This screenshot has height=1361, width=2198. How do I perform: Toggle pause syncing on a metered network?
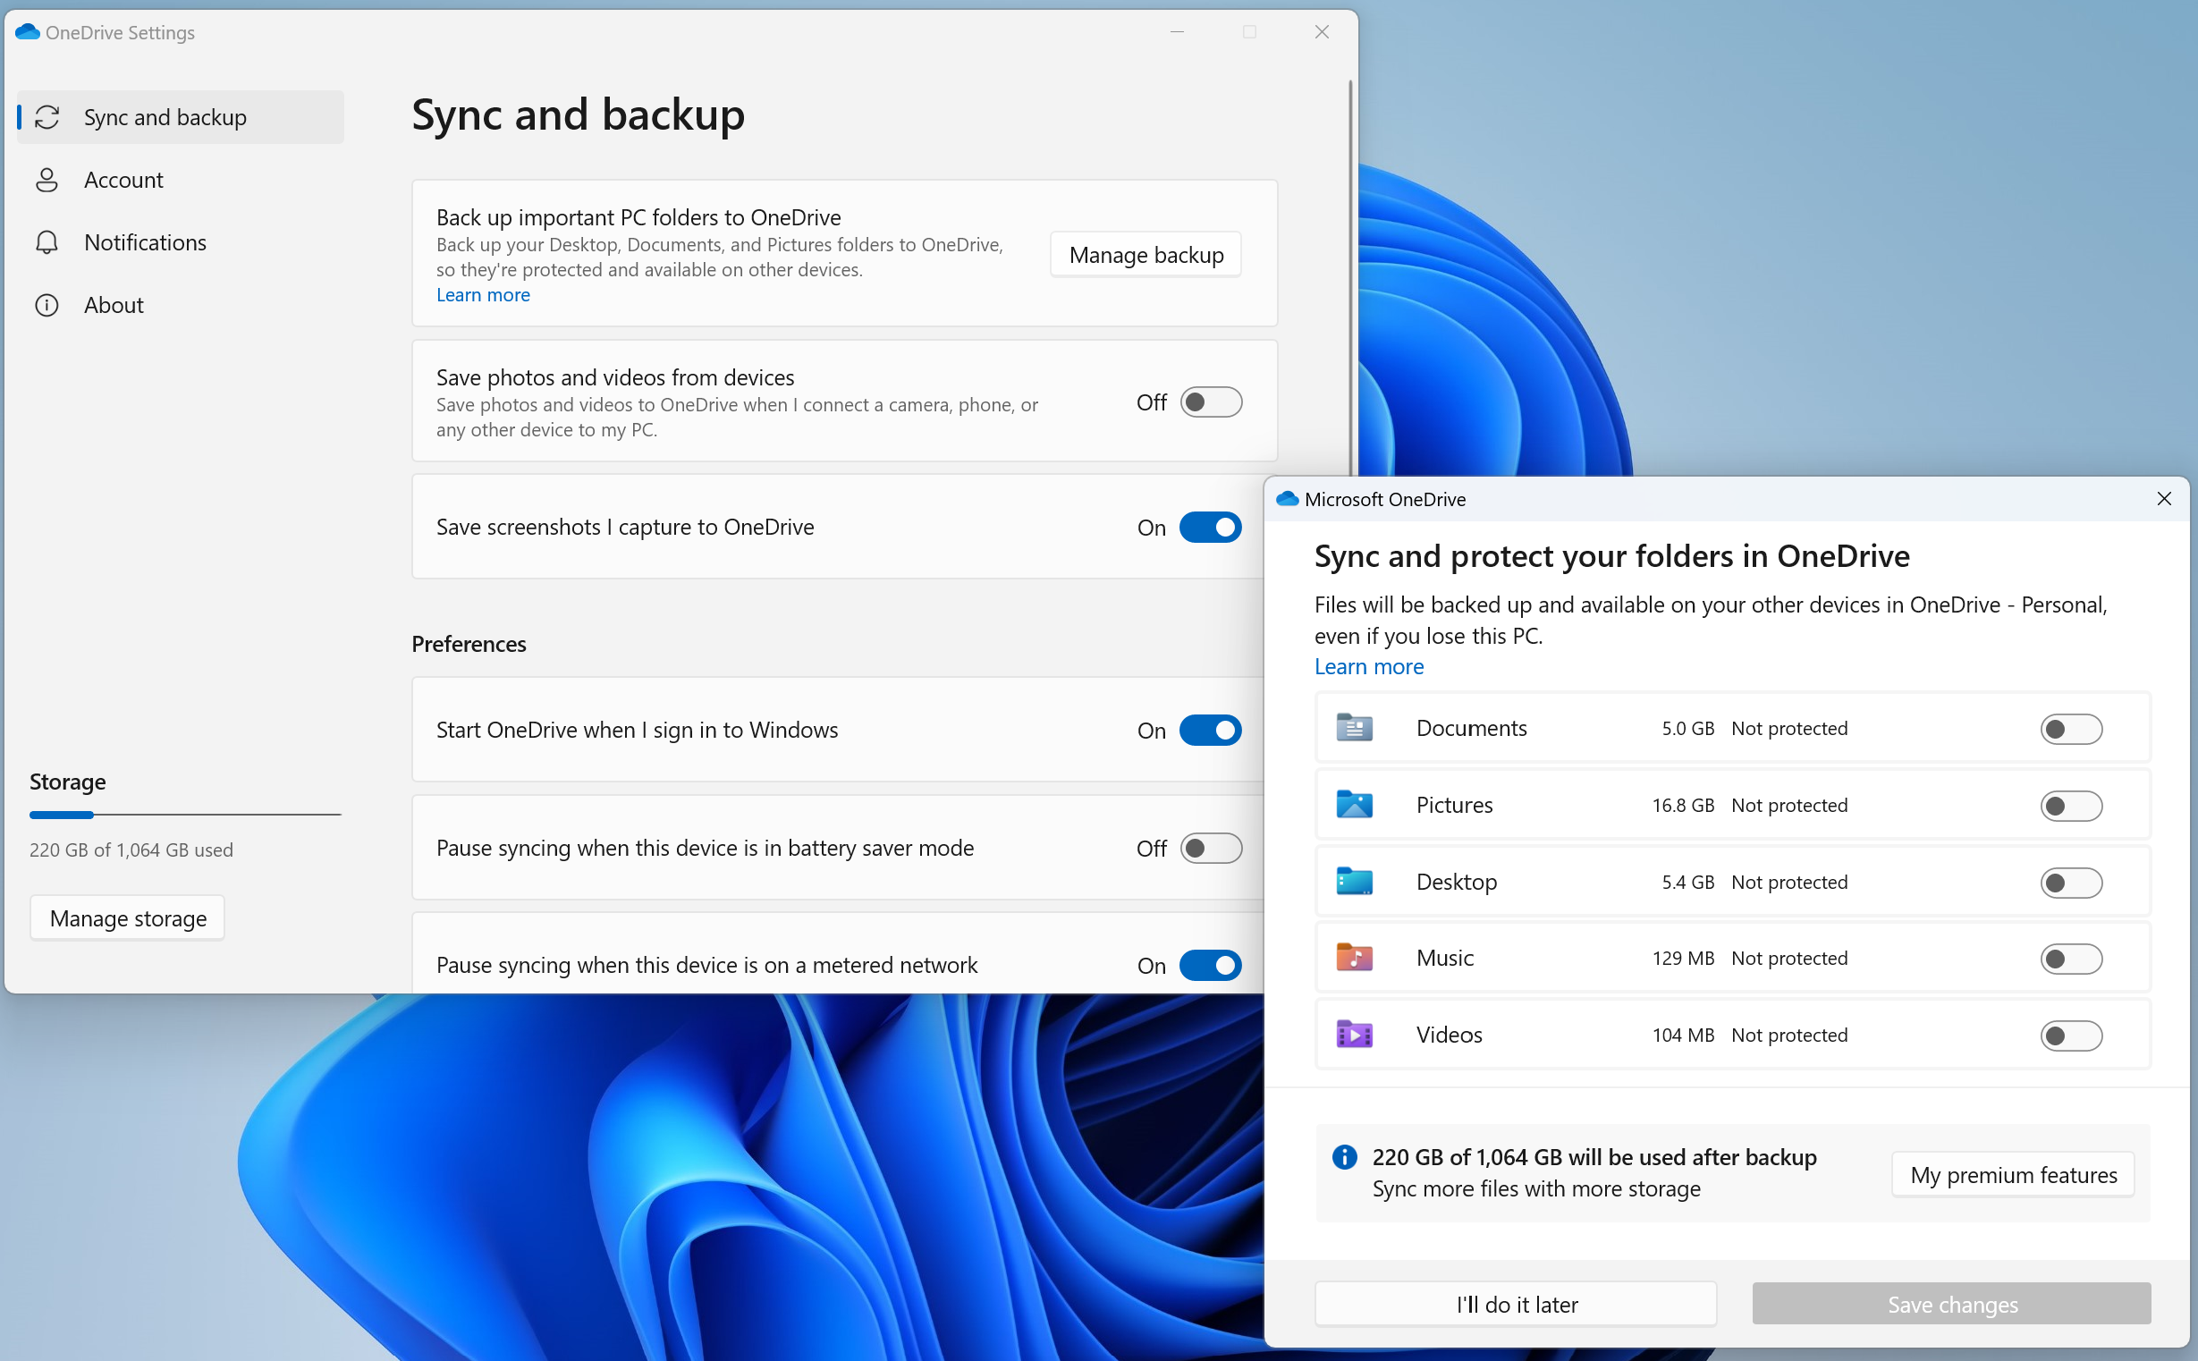click(x=1211, y=965)
